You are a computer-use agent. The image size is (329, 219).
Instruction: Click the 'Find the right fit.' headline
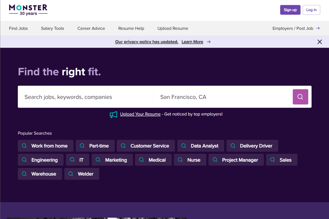tap(59, 72)
